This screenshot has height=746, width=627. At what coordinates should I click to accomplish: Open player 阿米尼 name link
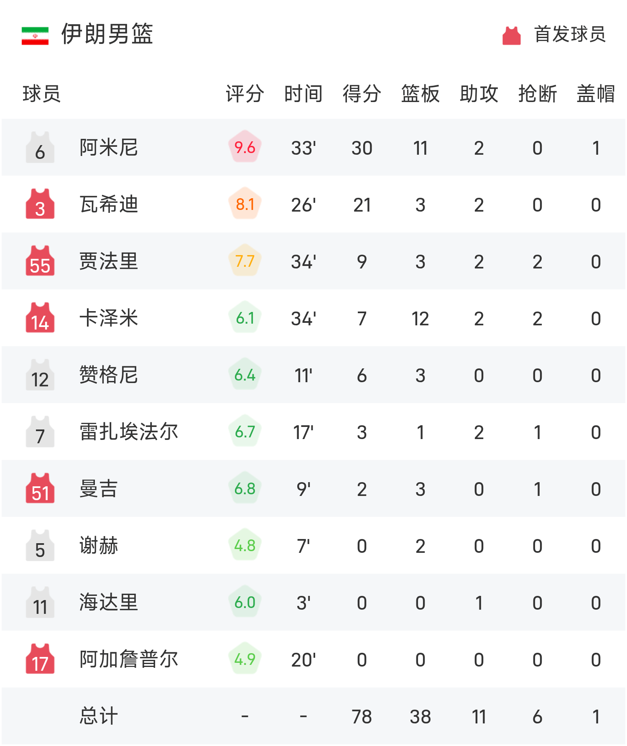click(109, 148)
